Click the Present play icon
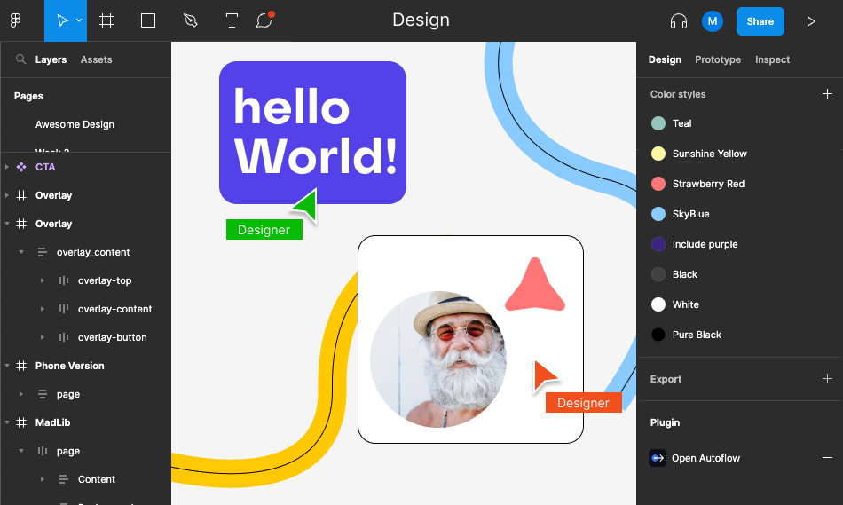843x505 pixels. [x=810, y=21]
